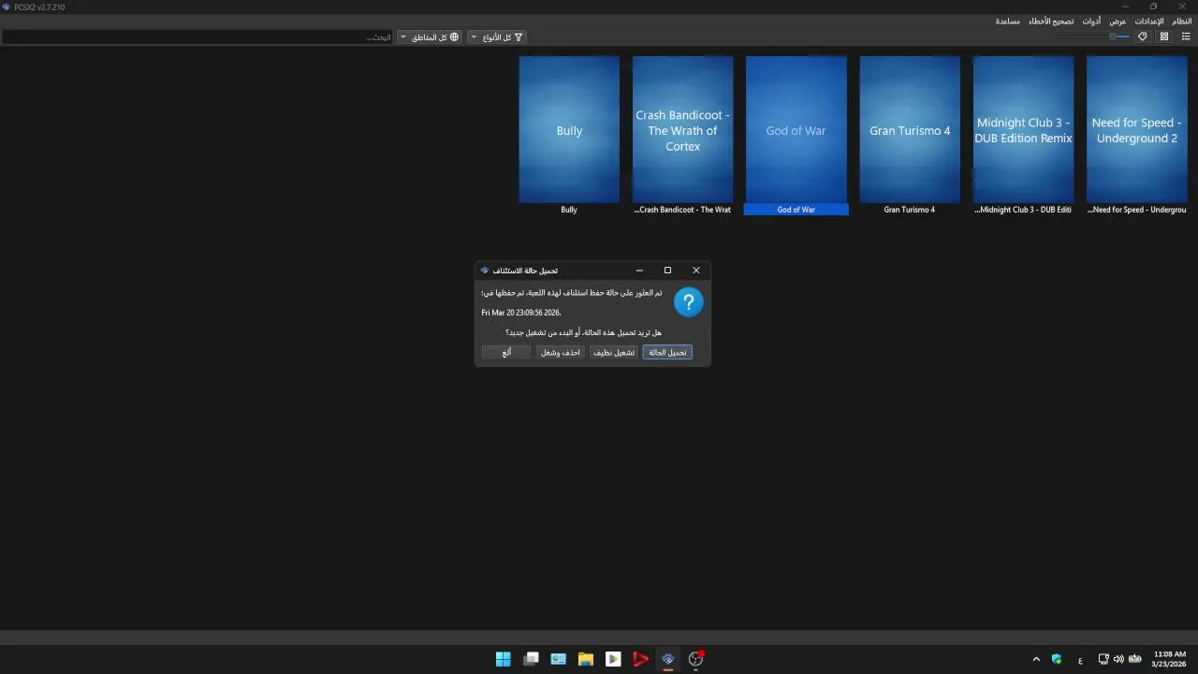This screenshot has height=674, width=1198.
Task: Open the widgets app on taskbar
Action: coord(558,659)
